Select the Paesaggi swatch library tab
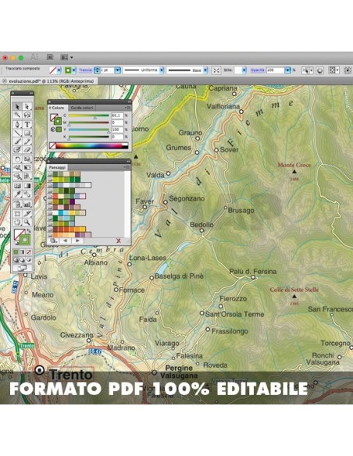The height and width of the screenshot is (456, 353). [57, 167]
